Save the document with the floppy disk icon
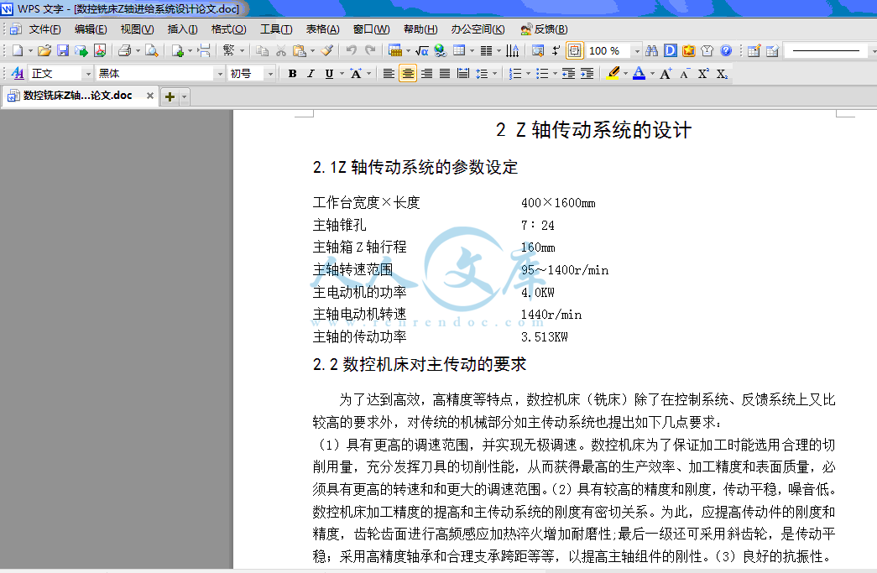The width and height of the screenshot is (877, 573). pos(63,51)
